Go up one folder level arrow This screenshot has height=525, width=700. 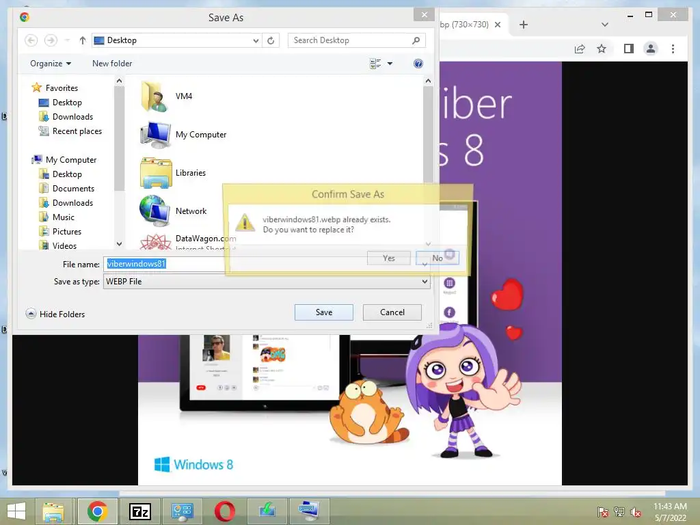coord(82,40)
